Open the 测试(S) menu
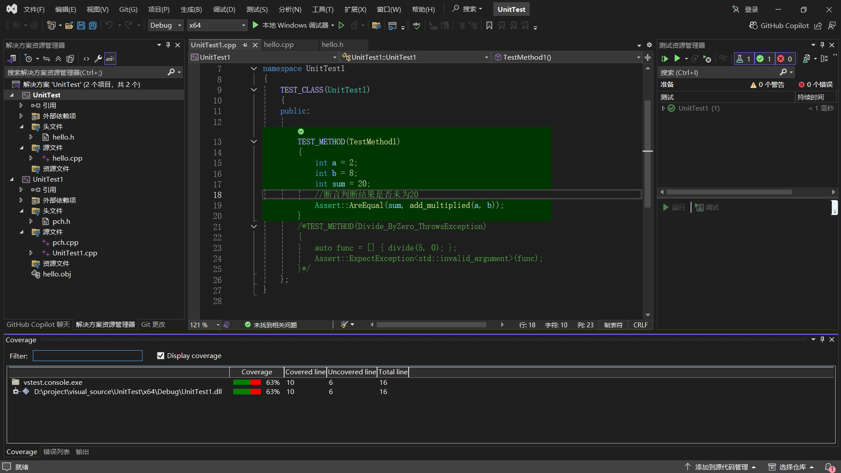 tap(257, 9)
